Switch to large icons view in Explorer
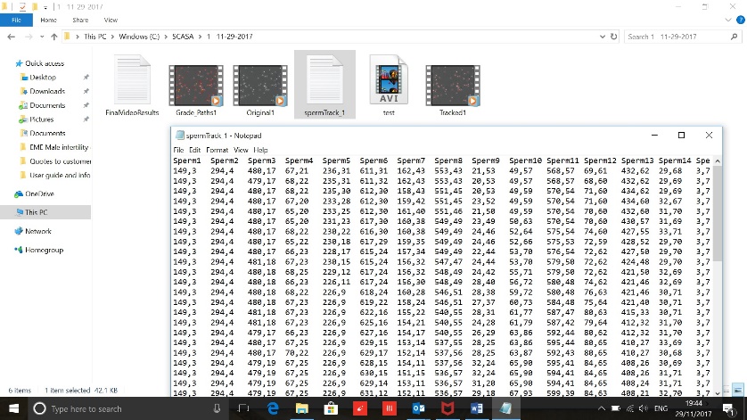 pos(737,390)
